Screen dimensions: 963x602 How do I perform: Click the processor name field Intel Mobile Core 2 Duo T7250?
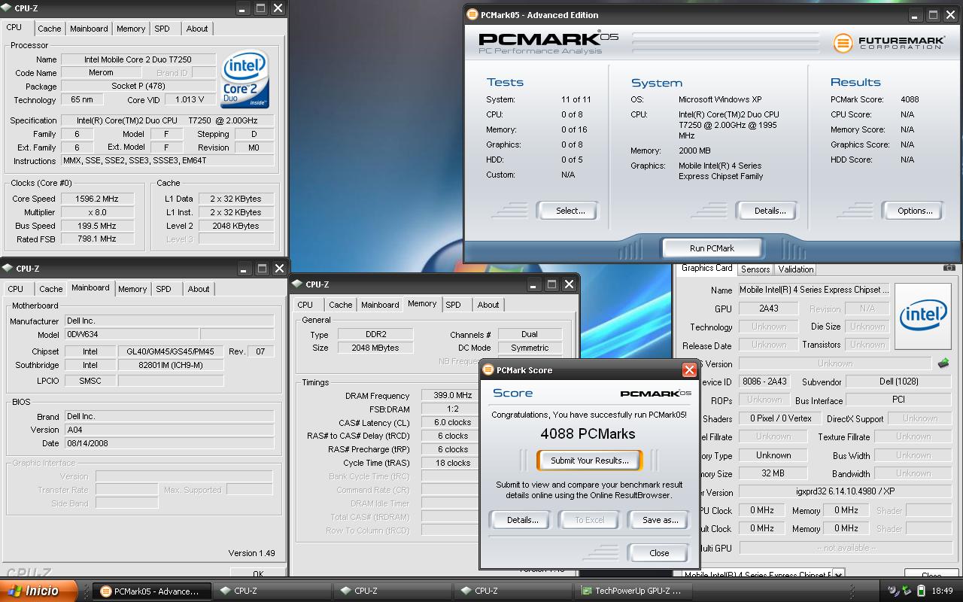click(x=138, y=59)
